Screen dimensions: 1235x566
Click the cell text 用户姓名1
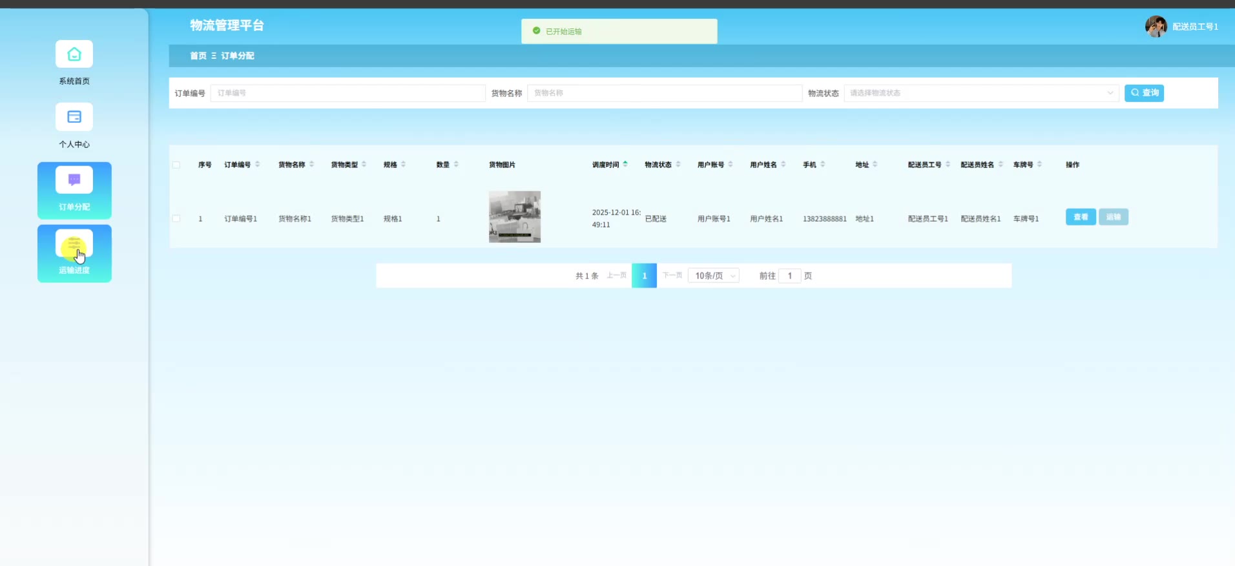tap(767, 219)
